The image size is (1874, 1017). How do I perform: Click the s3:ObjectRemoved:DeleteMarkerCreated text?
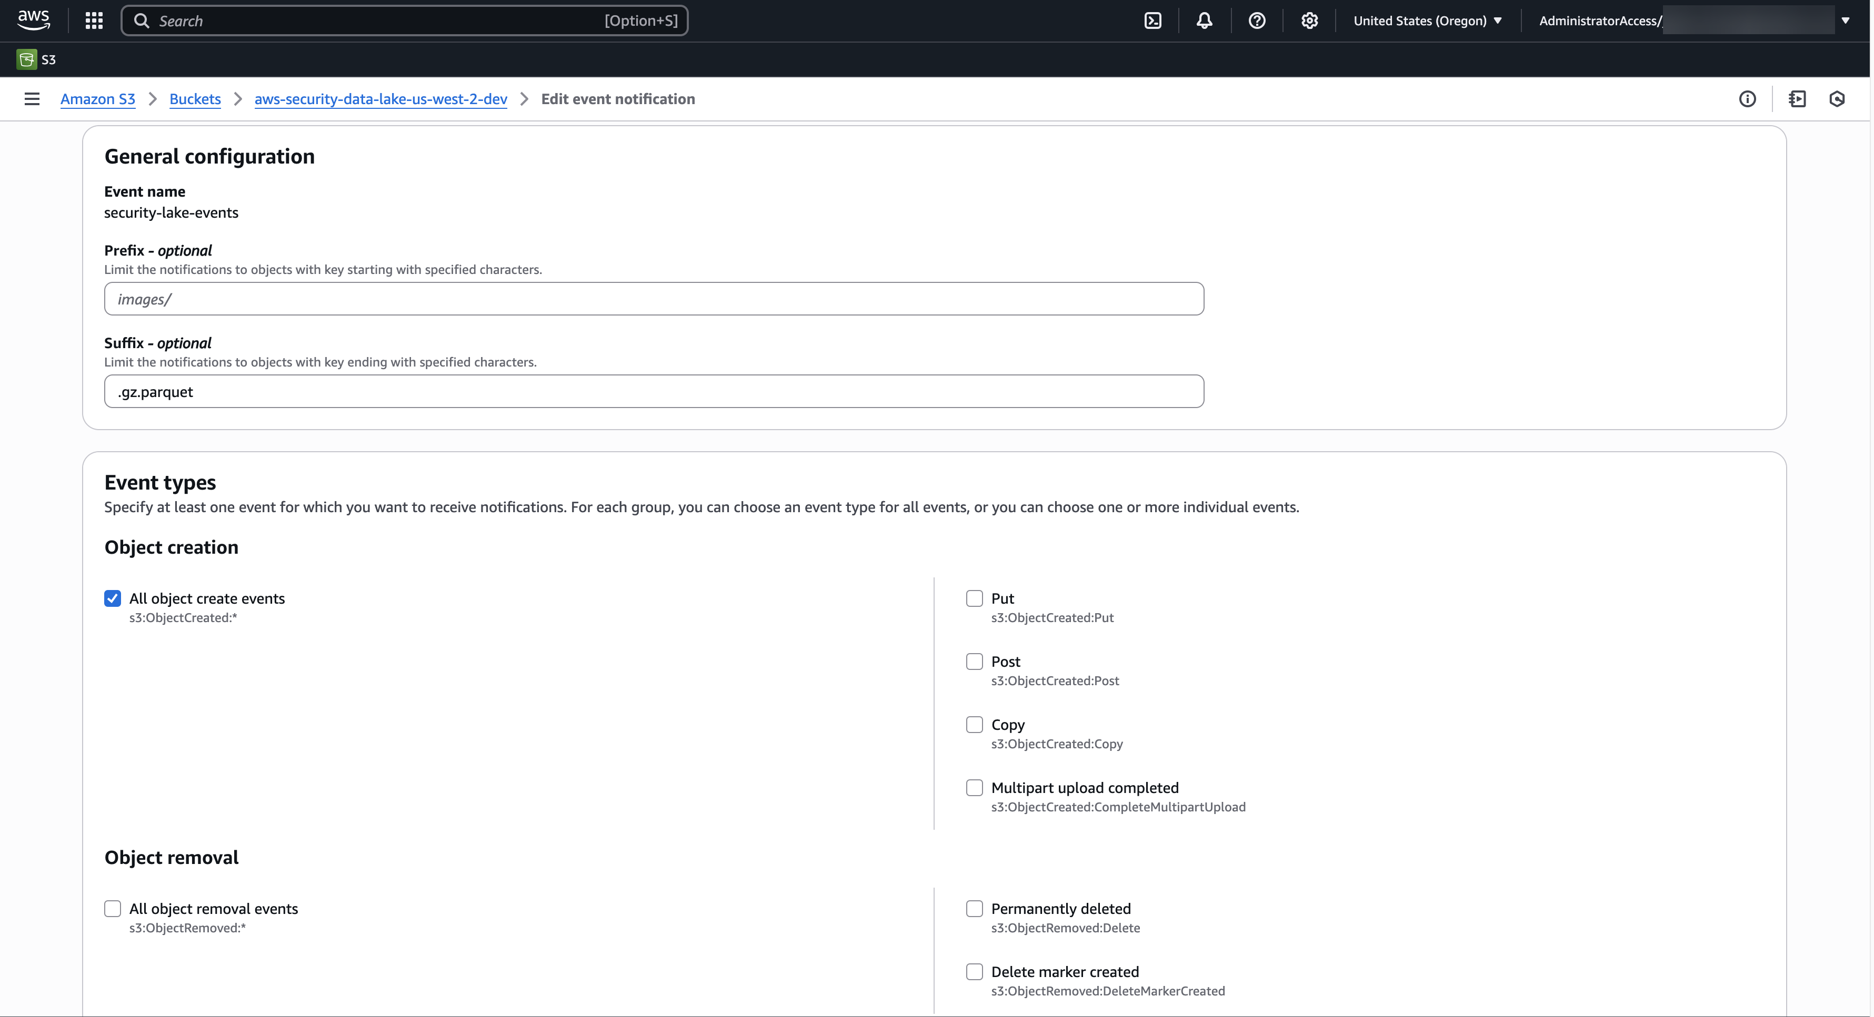(1108, 991)
